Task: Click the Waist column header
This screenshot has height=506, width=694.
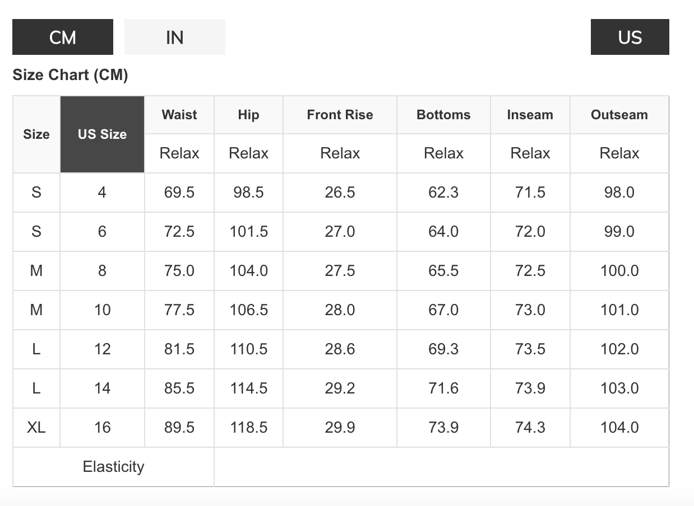Action: point(179,115)
